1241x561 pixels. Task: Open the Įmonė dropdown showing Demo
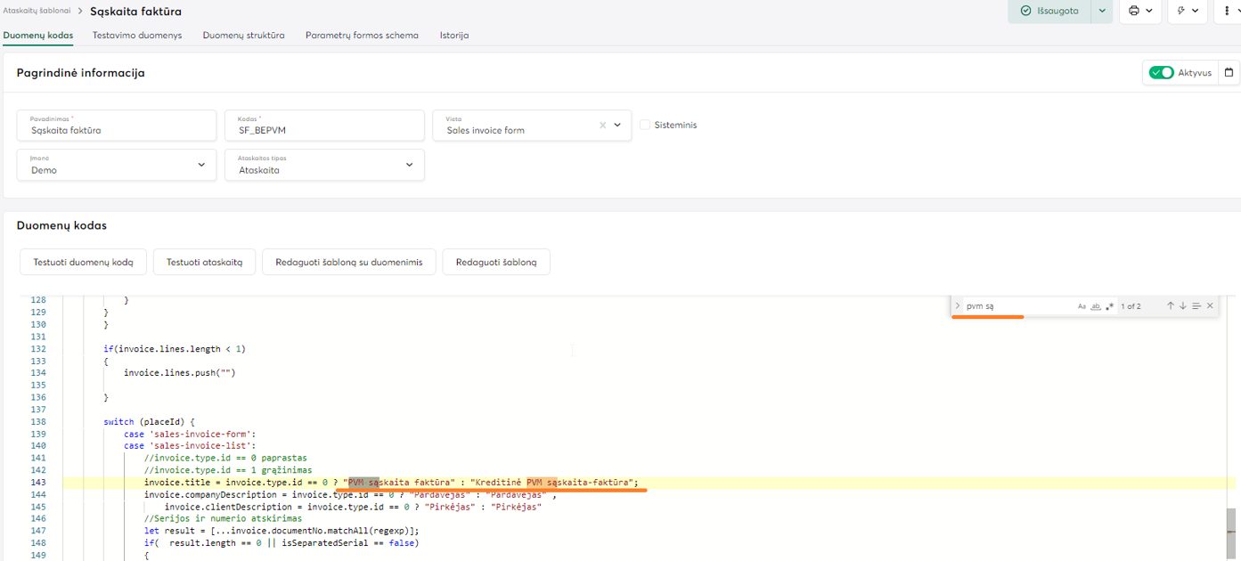(x=117, y=165)
